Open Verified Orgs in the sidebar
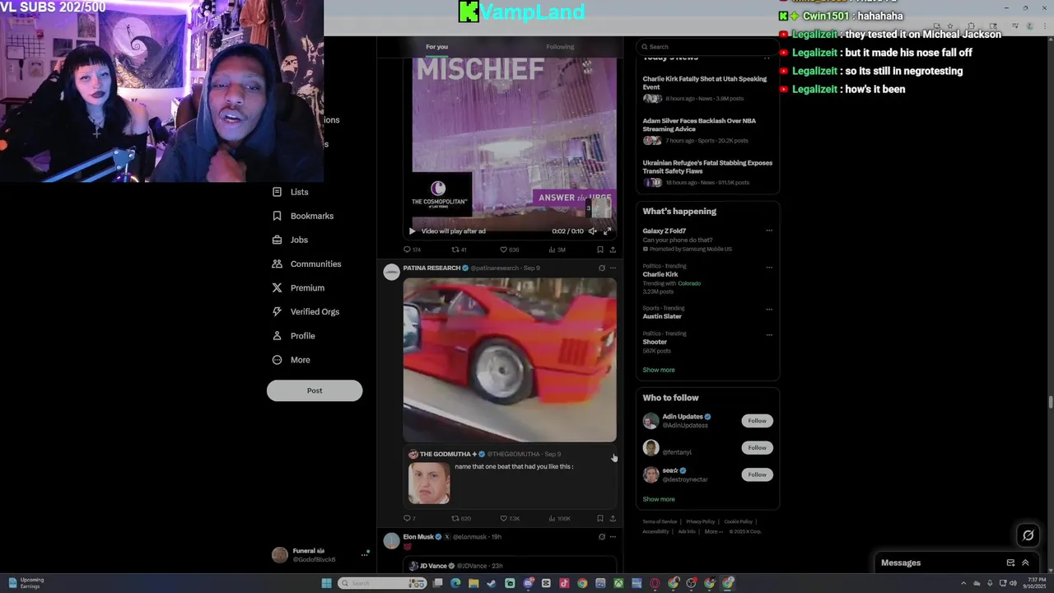This screenshot has width=1054, height=593. 305,311
